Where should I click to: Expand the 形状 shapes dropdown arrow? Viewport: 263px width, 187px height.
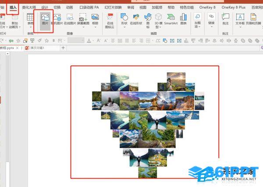pyautogui.click(x=124, y=27)
